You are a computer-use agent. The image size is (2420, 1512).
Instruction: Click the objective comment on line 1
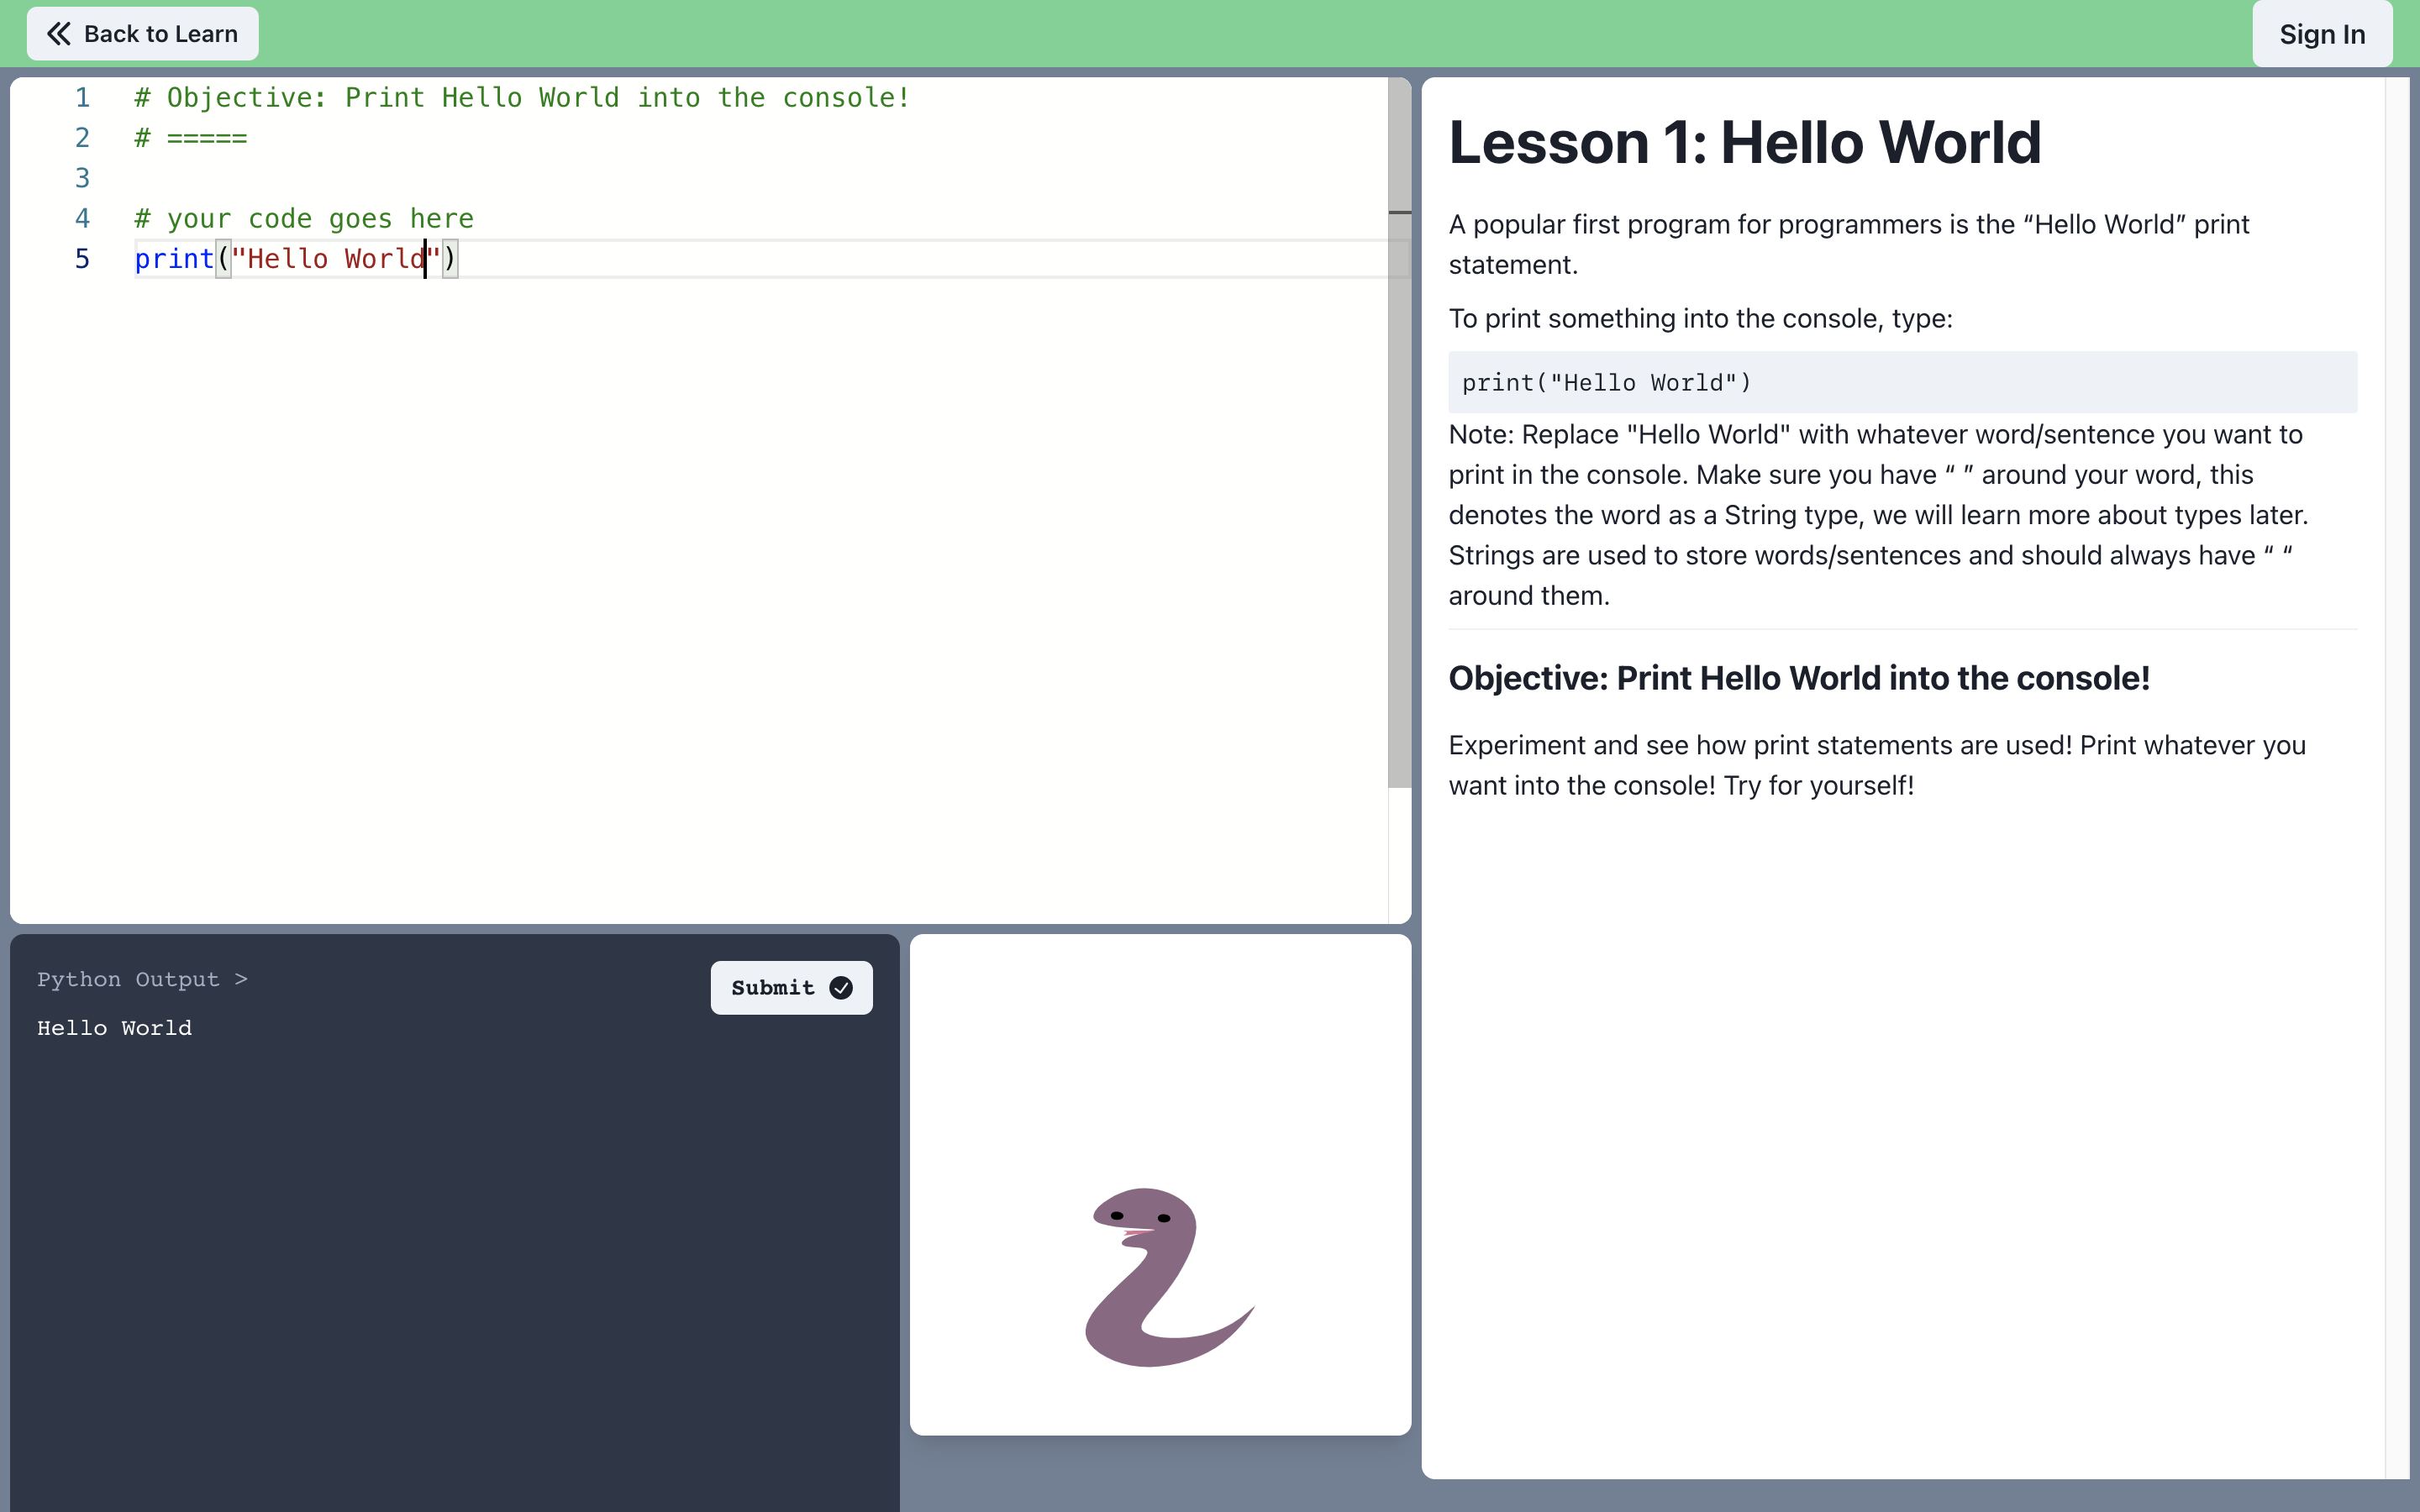(x=522, y=98)
